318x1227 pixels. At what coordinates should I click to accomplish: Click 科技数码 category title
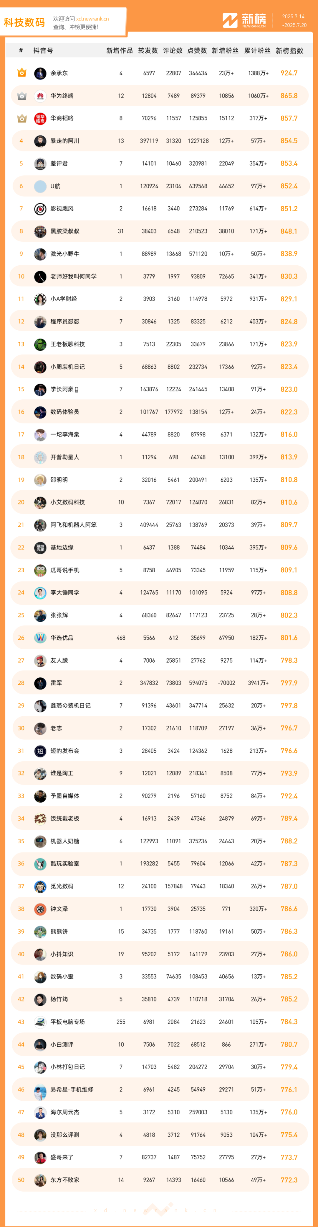pyautogui.click(x=24, y=22)
